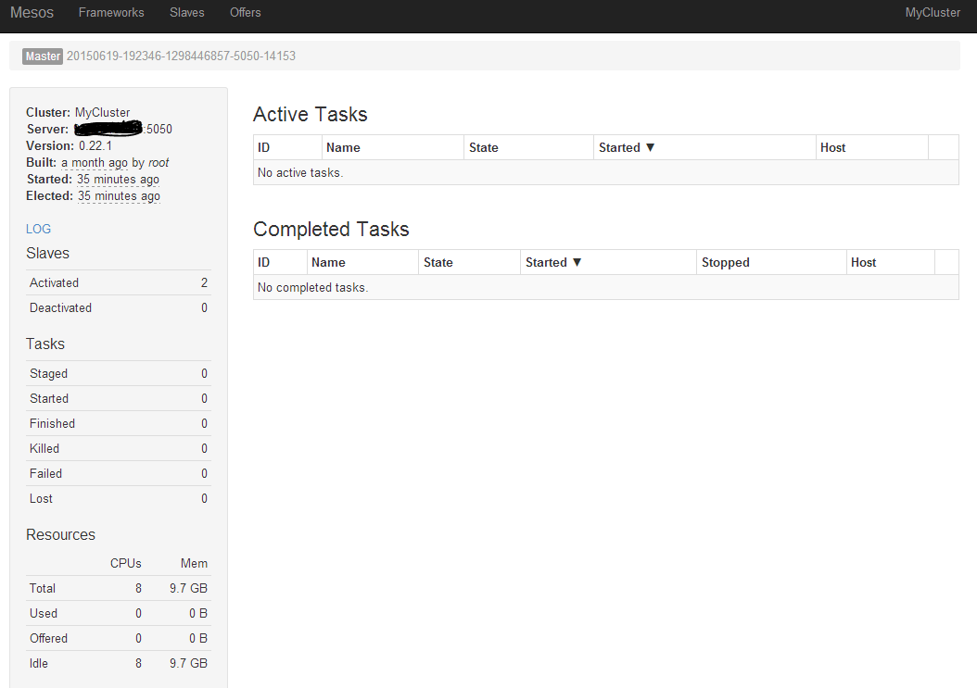Toggle Started sort arrow in Active Tasks
977x688 pixels.
(x=650, y=148)
